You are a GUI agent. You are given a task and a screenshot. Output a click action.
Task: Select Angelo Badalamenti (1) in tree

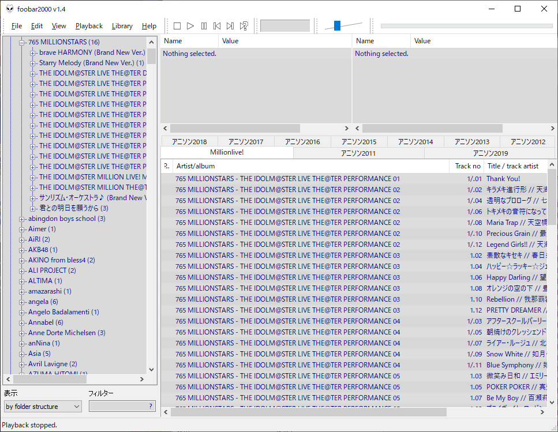(63, 312)
